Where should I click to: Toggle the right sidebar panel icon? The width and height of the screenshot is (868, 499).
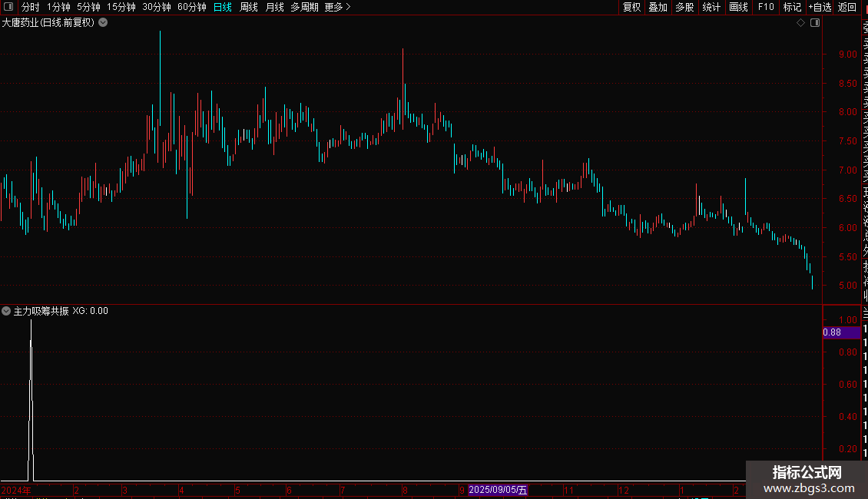[815, 23]
